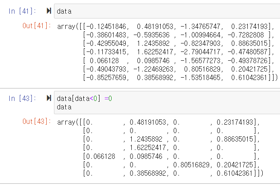The image size is (280, 187).
Task: Click value -0.49378726 in Out[41]
Action: click(248, 61)
